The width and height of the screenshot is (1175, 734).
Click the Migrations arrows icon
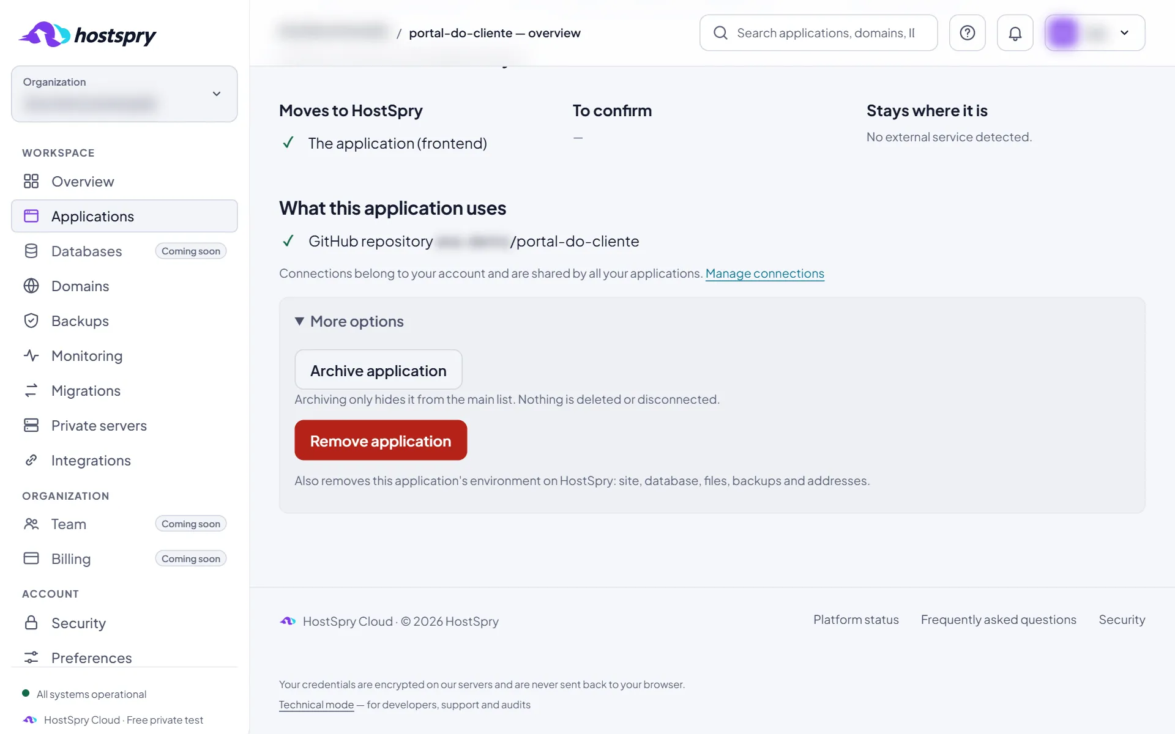coord(31,390)
